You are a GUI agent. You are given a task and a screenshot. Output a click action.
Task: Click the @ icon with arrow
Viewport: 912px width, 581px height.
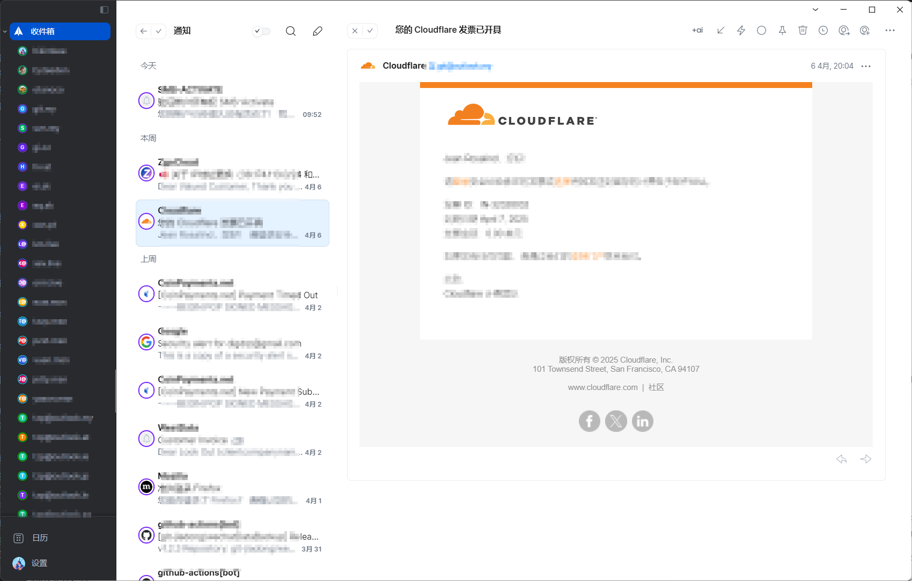(844, 31)
